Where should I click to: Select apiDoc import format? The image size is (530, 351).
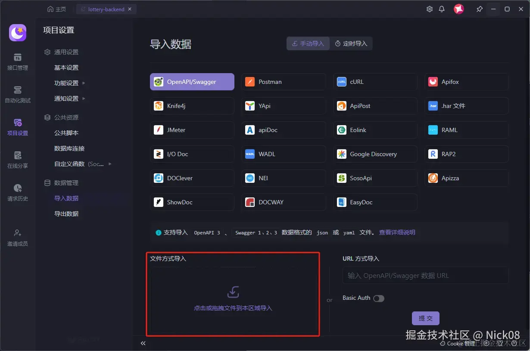point(284,130)
